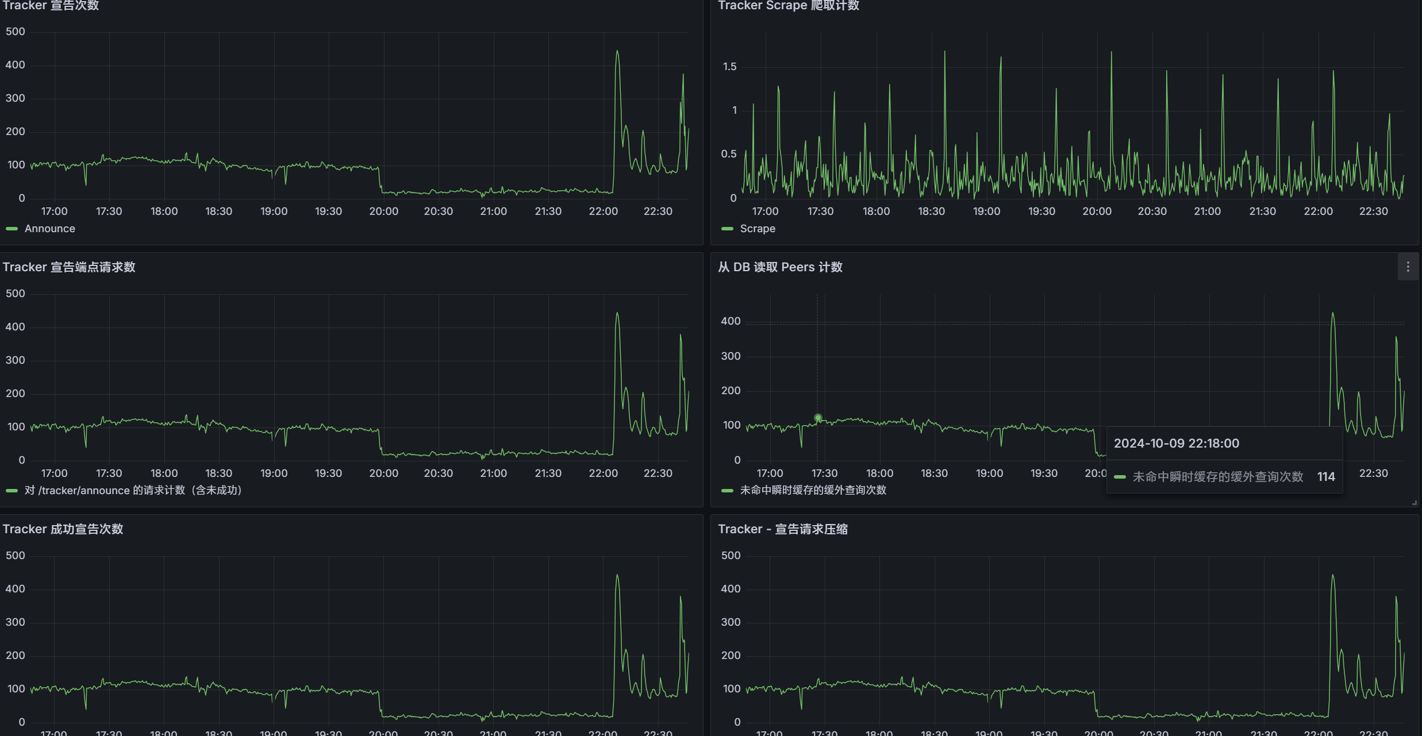Click the /tracker/announce legend color marker

click(x=11, y=491)
